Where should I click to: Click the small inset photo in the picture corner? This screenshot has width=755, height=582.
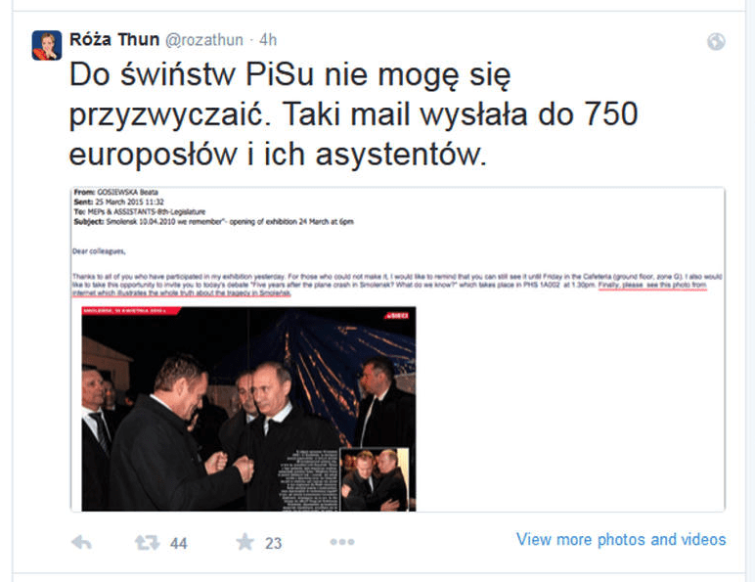376,479
